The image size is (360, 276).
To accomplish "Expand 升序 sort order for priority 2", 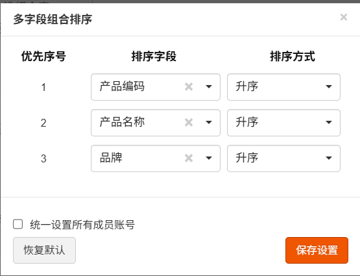I will (x=283, y=123).
